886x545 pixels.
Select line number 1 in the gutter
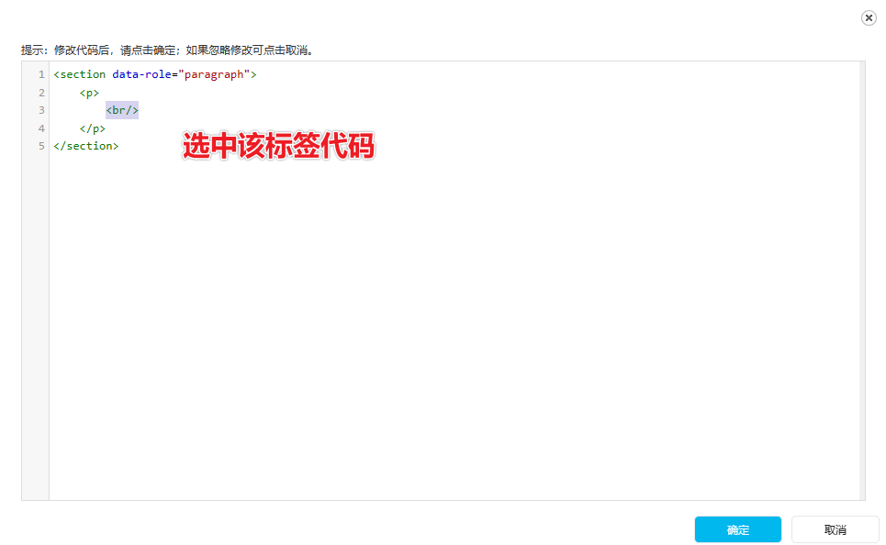coord(41,74)
